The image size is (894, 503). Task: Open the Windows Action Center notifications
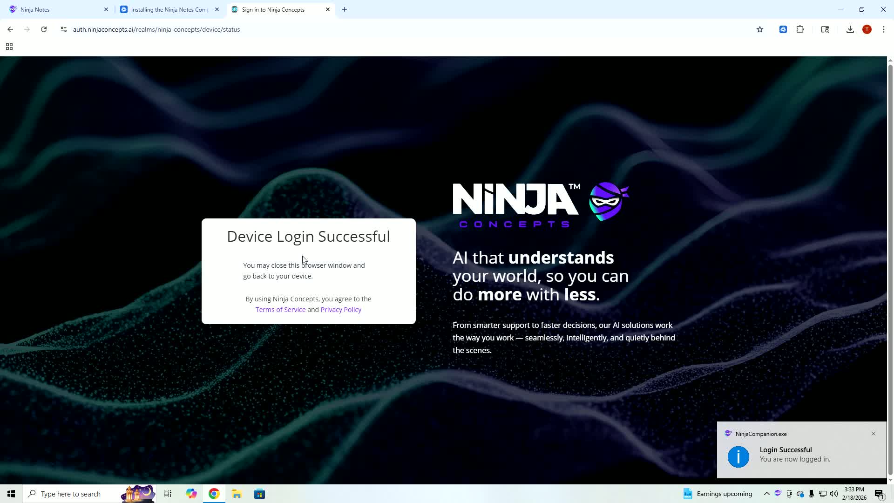coord(879,494)
